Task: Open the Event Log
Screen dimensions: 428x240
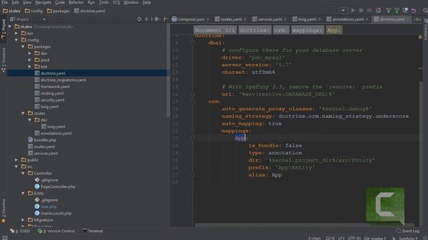Action: click(408, 231)
